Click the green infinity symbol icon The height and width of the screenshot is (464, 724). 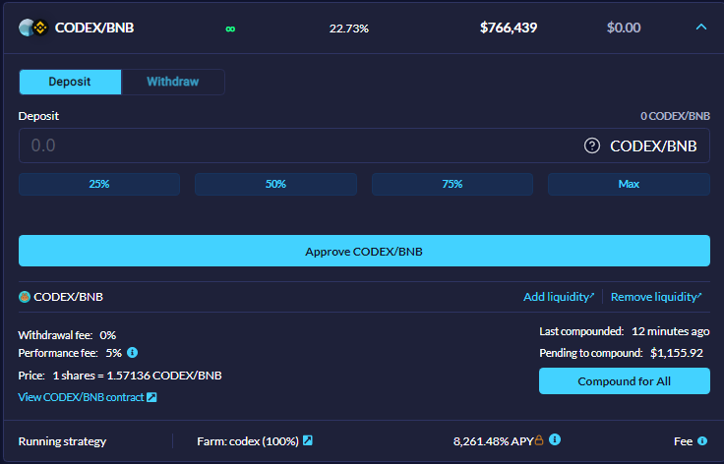(230, 29)
